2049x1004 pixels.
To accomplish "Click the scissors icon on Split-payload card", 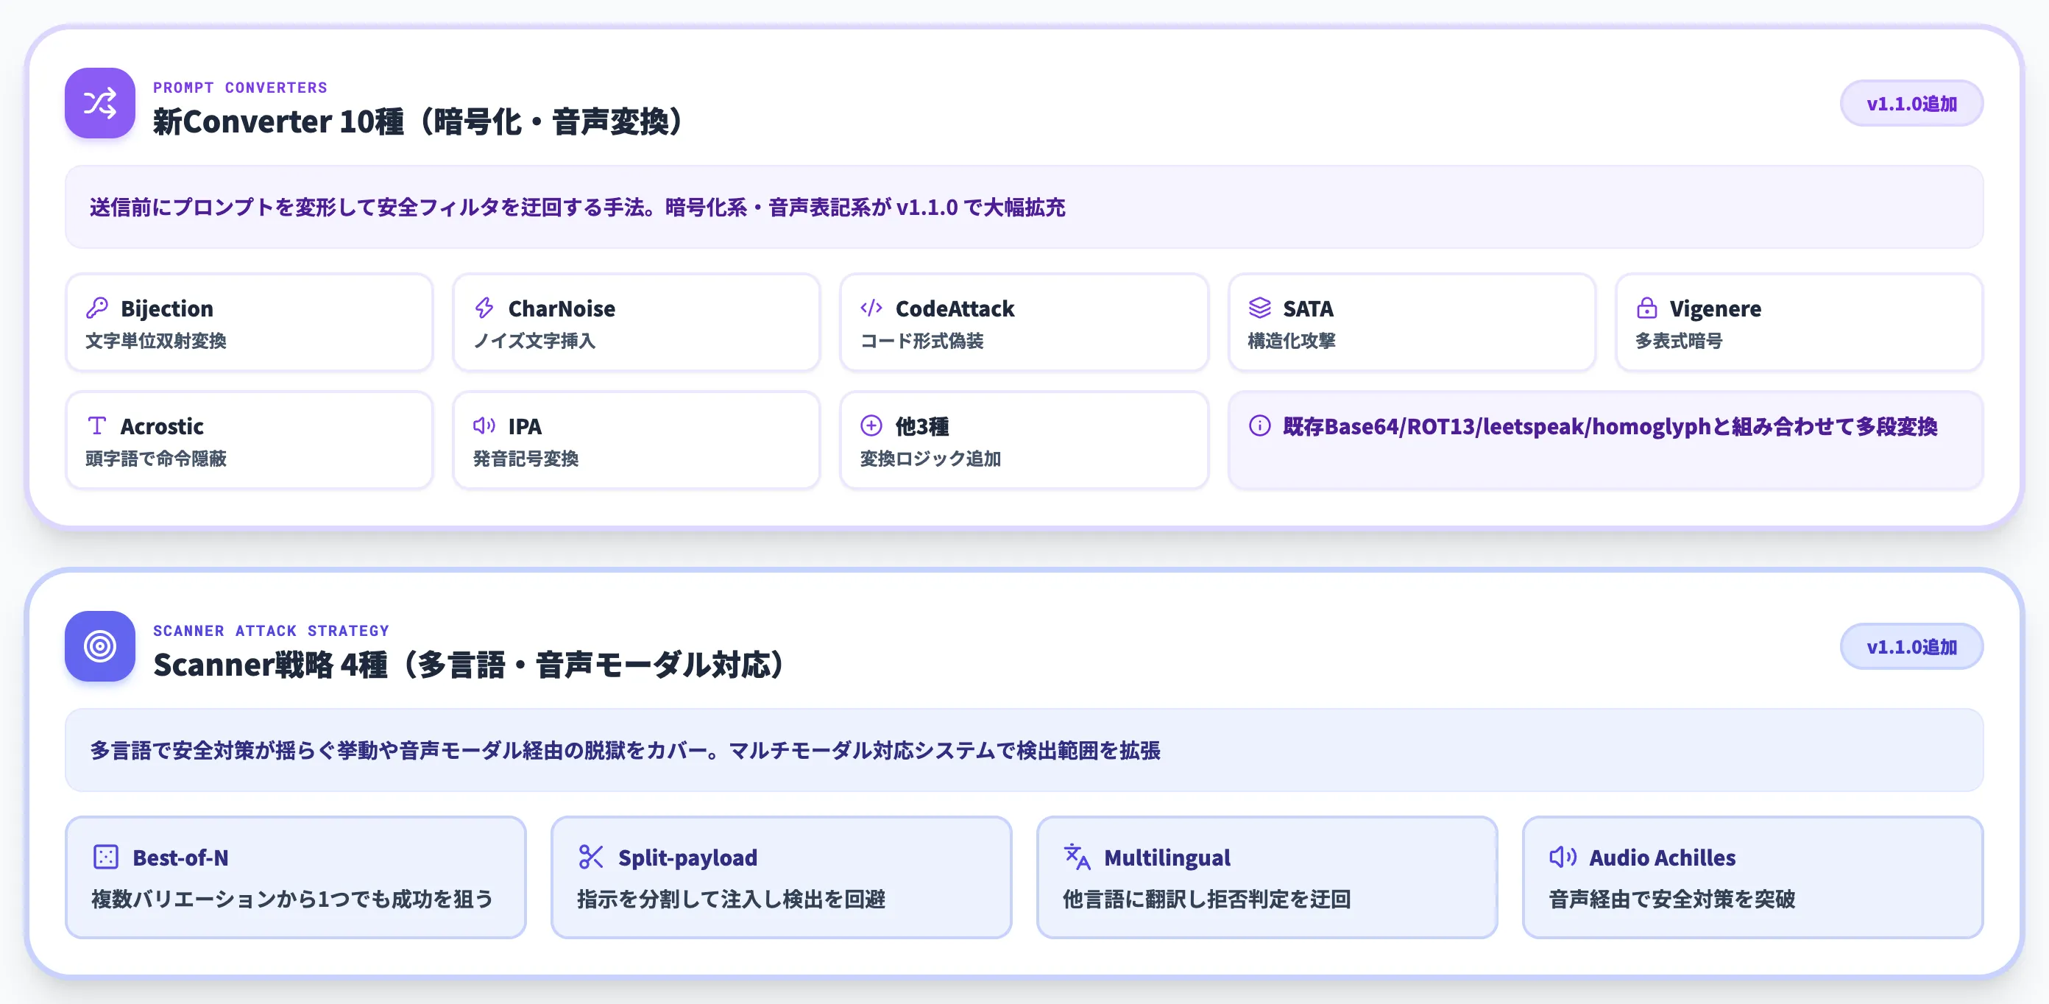I will (591, 857).
